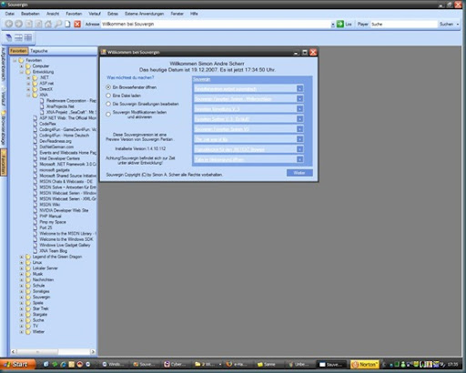Screen dimensions: 466x373
Task: Click the Adresse input field
Action: click(x=216, y=24)
